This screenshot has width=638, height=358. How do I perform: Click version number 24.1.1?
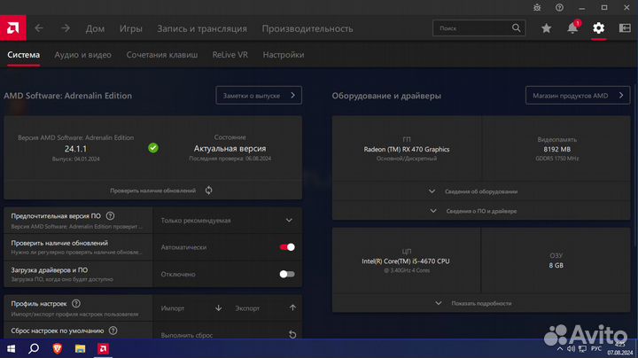click(x=75, y=149)
